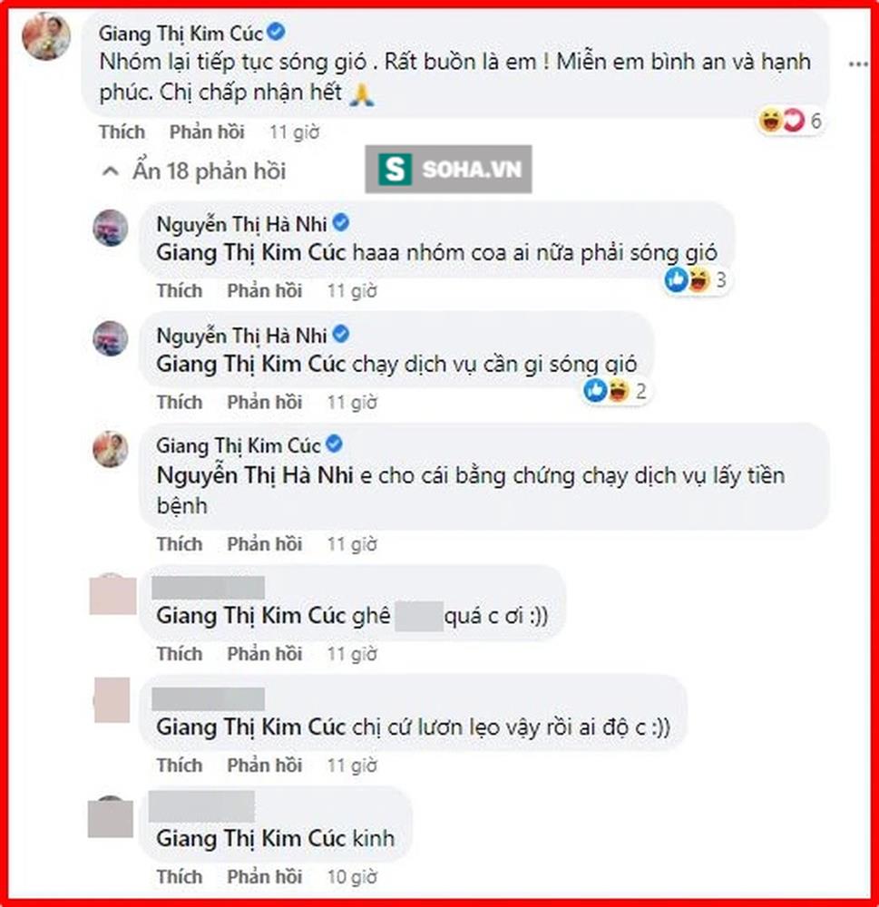This screenshot has width=879, height=907.
Task: Click '10 giờ' timestamp on last reply
Action: (352, 876)
